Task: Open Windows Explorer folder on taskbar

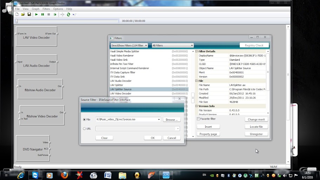Action: [122, 175]
